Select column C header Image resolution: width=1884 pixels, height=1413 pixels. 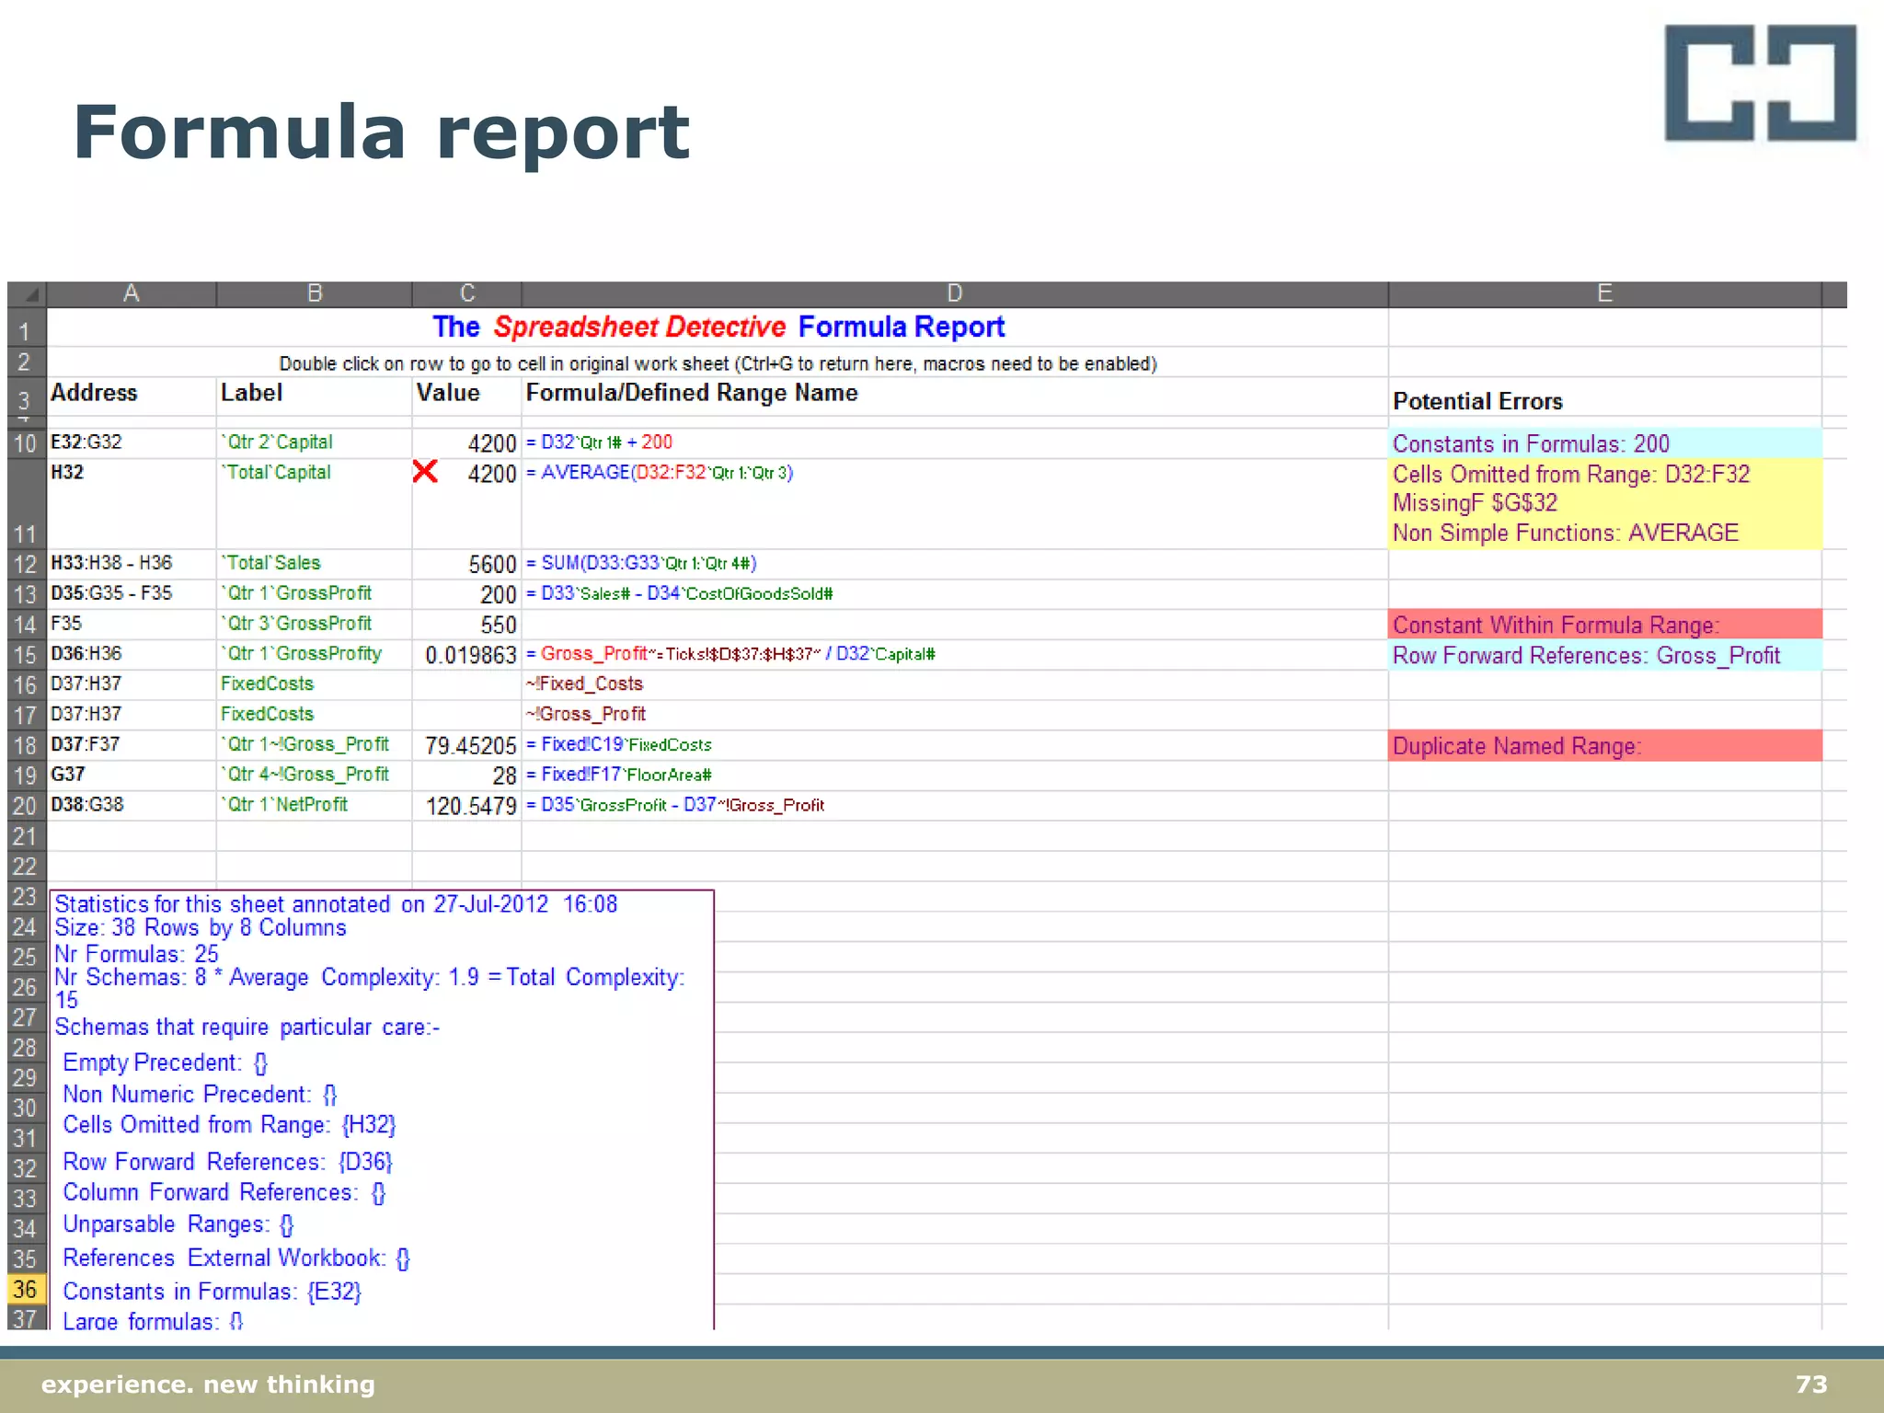[x=467, y=294]
